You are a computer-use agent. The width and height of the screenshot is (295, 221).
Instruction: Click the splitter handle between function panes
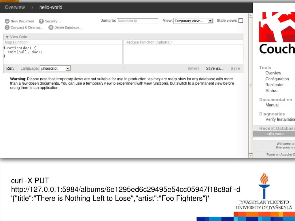click(x=123, y=68)
